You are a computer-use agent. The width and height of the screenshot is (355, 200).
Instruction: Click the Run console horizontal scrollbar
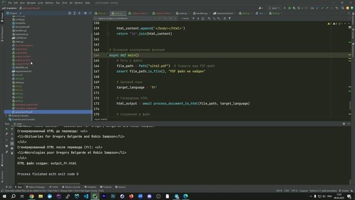click(49, 183)
